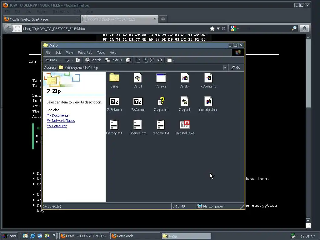Open the File menu in 7-Zip window
This screenshot has width=320, height=240.
tap(48, 52)
